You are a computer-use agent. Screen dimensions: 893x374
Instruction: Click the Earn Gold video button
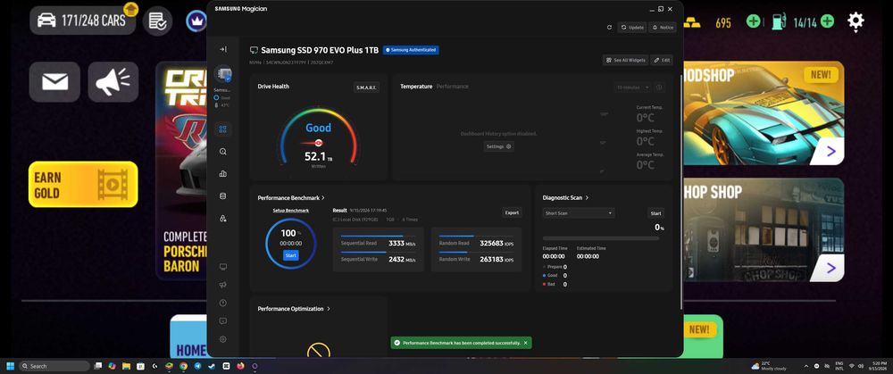(x=83, y=184)
